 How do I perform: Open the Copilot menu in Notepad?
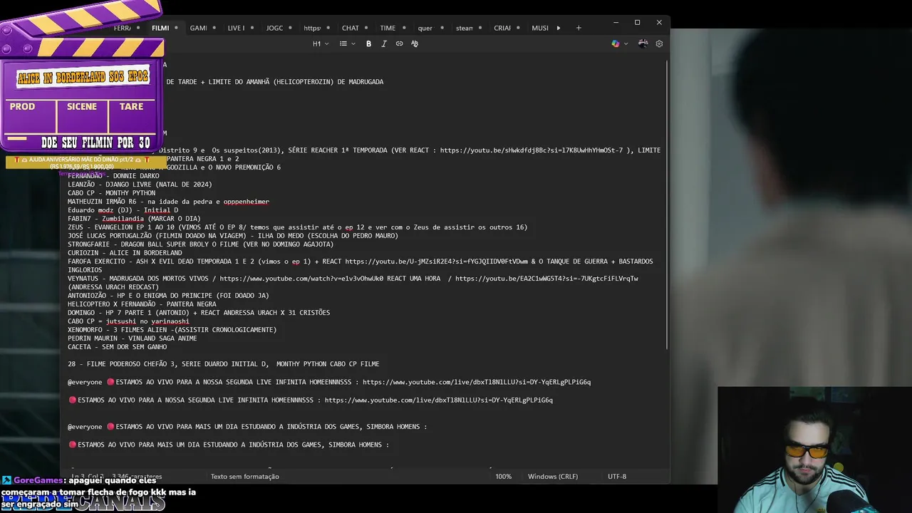pyautogui.click(x=616, y=43)
